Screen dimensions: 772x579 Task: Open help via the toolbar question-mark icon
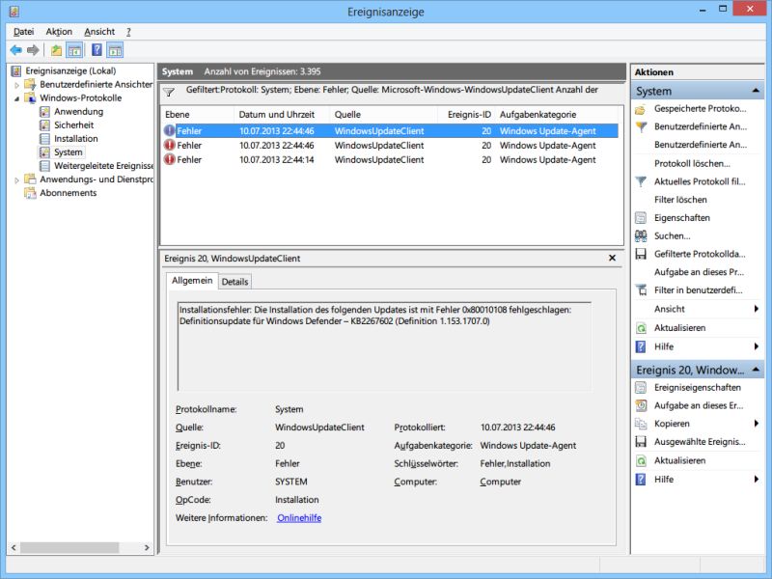[97, 50]
